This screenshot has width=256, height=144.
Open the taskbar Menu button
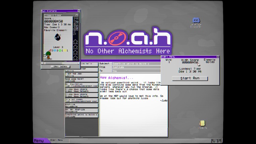(39, 141)
